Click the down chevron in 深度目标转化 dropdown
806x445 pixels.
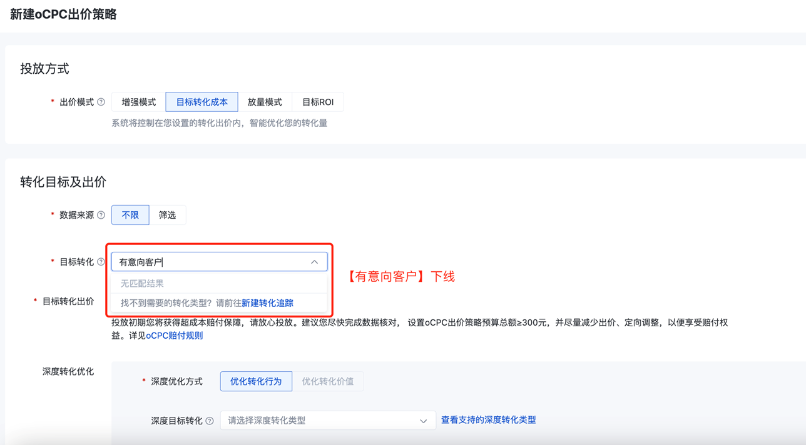coord(423,421)
